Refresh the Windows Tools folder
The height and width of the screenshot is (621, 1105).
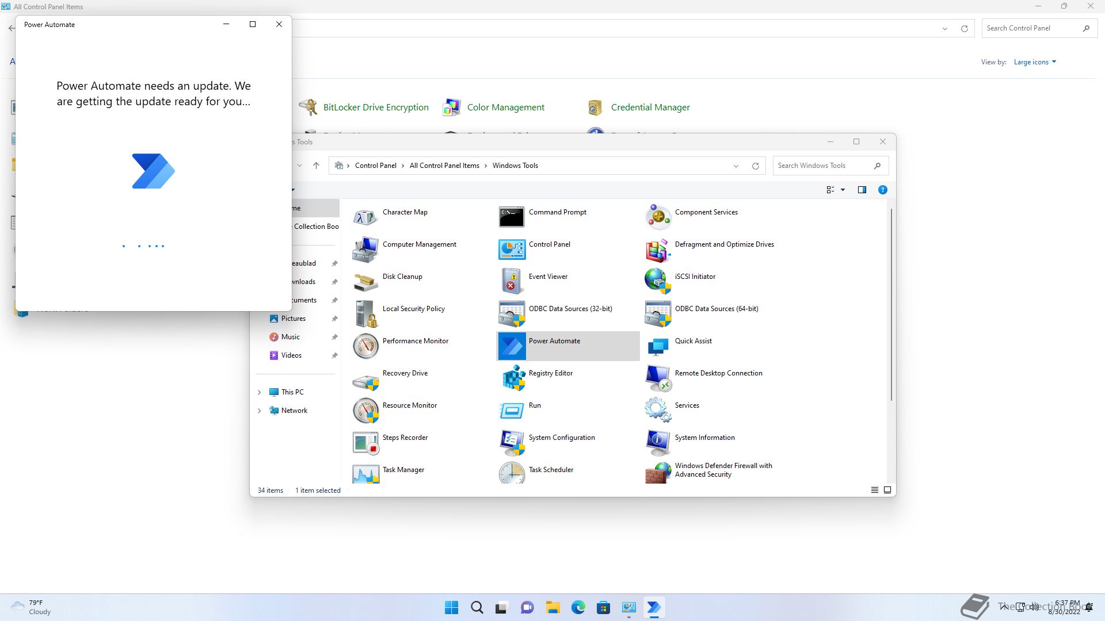[755, 166]
